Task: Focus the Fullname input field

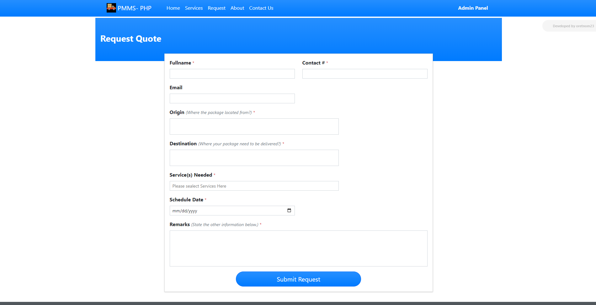Action: [232, 74]
